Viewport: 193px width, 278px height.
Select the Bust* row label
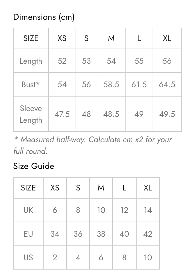pyautogui.click(x=31, y=84)
